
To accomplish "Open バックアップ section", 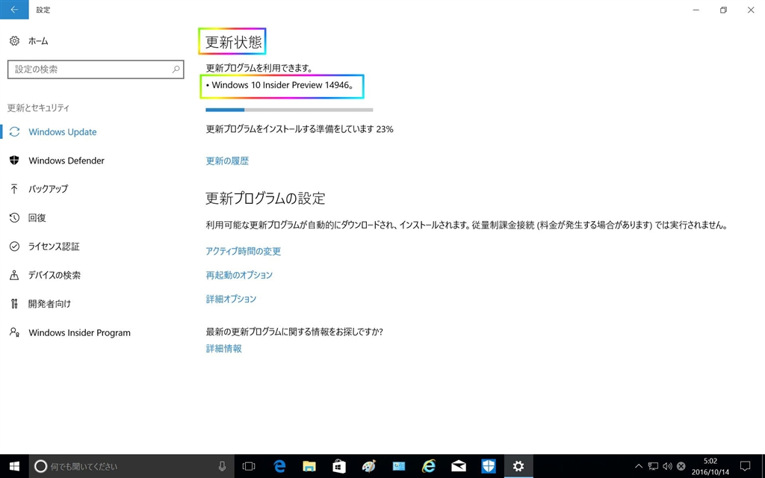I will 48,189.
